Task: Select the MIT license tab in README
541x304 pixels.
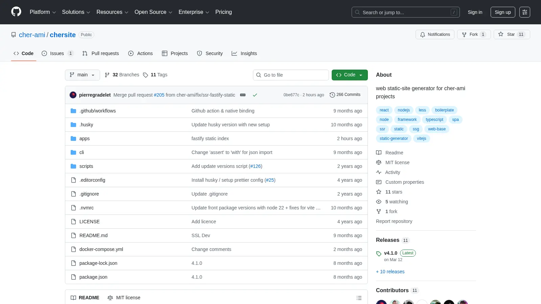Action: click(124, 298)
